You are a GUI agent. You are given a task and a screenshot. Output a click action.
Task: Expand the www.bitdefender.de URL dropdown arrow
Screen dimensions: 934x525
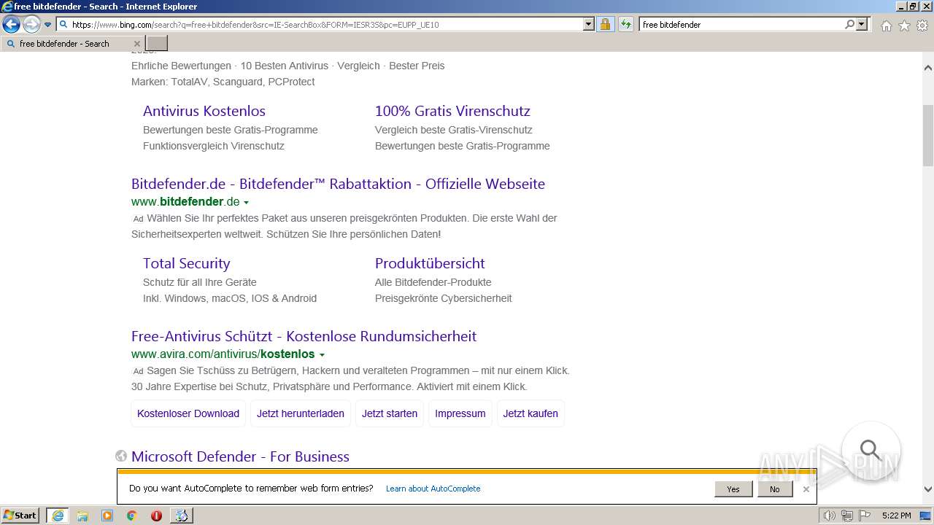[246, 203]
